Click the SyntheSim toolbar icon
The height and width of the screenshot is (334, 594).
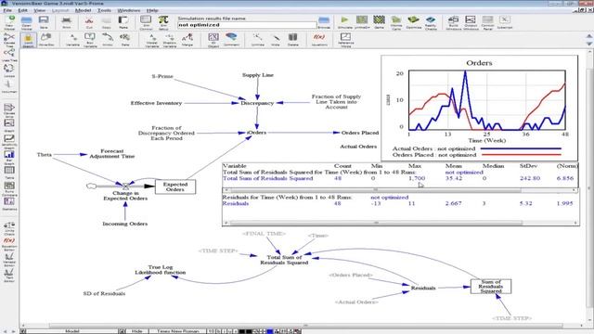(x=362, y=22)
